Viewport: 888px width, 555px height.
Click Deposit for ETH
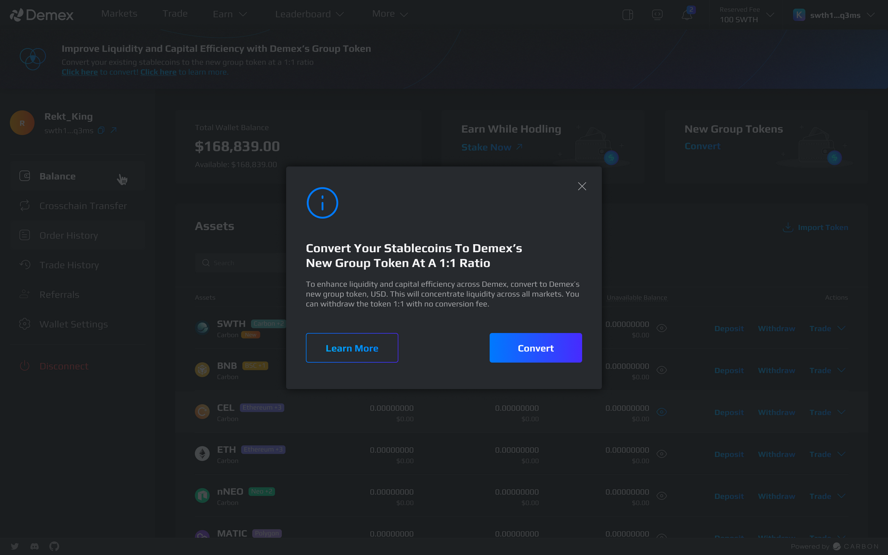pos(729,454)
